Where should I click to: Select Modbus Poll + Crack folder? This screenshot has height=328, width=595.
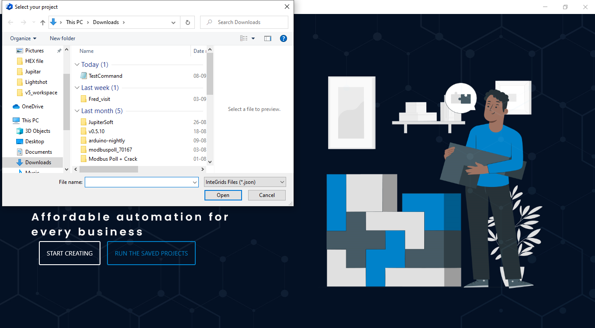(113, 159)
